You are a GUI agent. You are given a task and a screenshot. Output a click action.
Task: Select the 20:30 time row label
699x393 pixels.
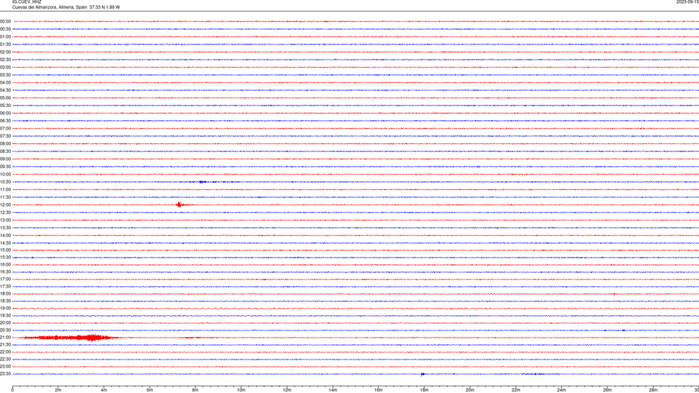[x=5, y=330]
